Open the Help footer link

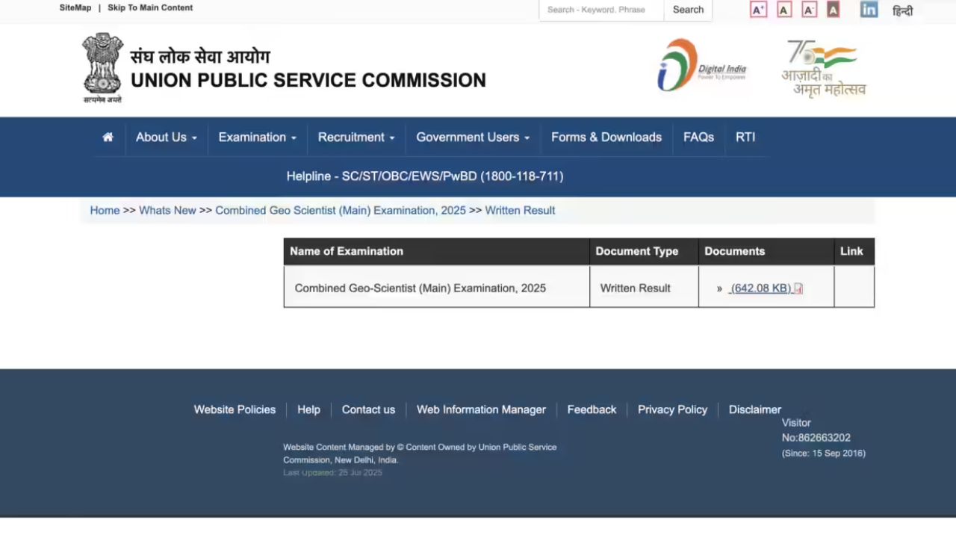pos(308,409)
